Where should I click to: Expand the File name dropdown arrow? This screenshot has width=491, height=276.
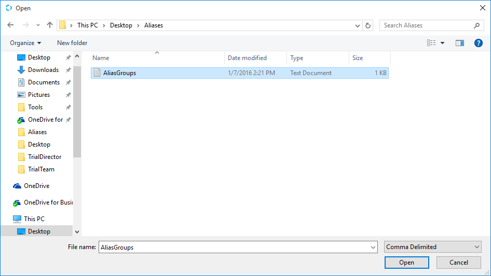click(x=373, y=247)
